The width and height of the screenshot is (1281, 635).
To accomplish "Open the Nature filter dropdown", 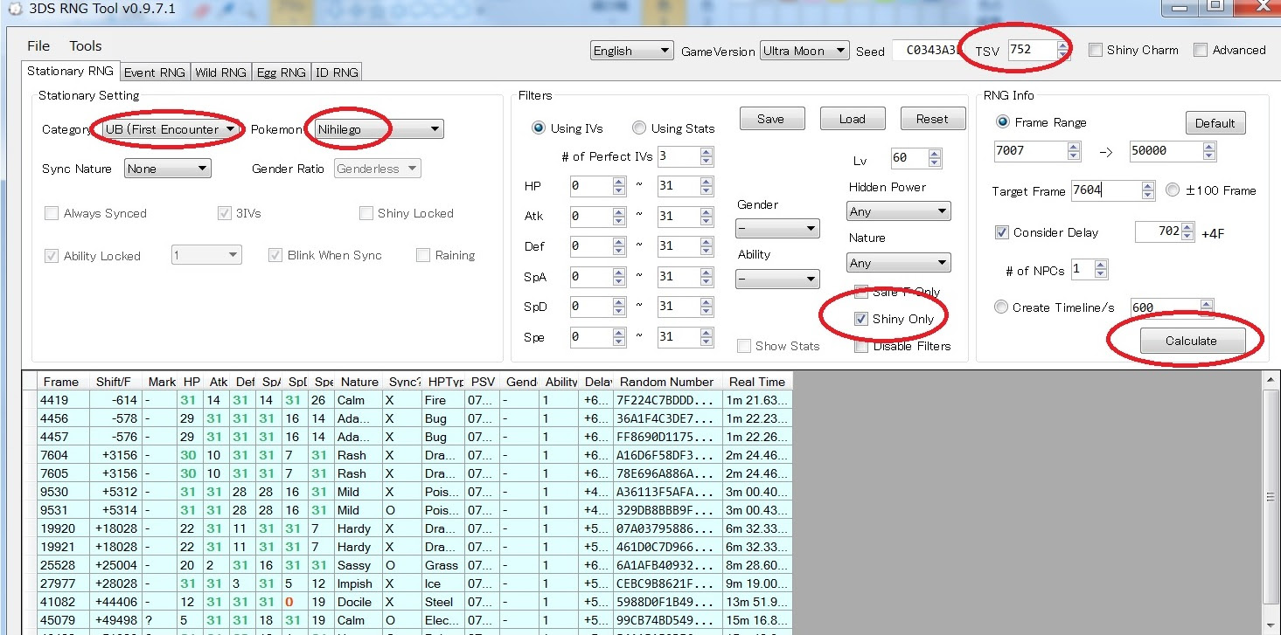I will click(x=898, y=263).
